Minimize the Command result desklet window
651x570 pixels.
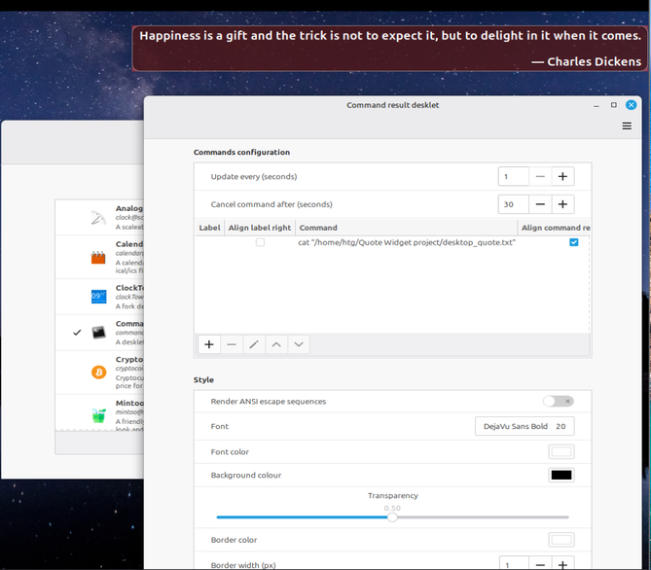click(x=597, y=105)
